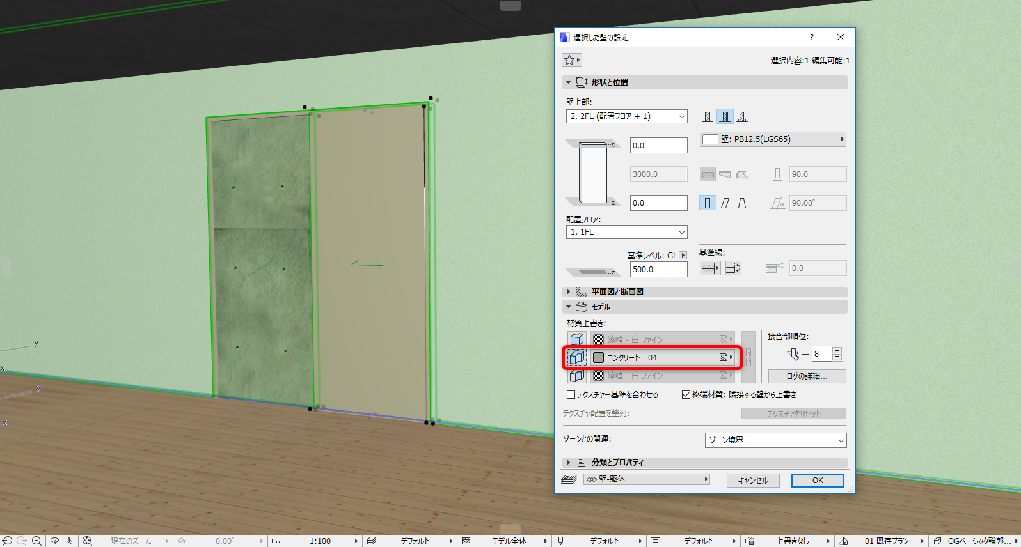Toggle inside face surface override
The width and height of the screenshot is (1021, 547).
[x=576, y=375]
